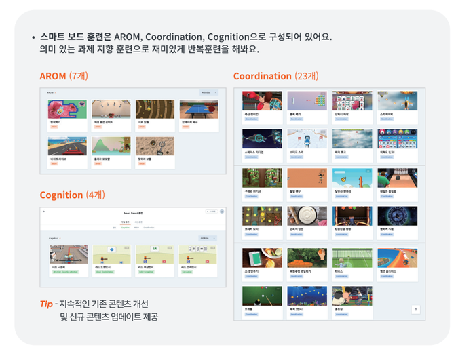The width and height of the screenshot is (475, 362).
Task: Open the supermarket cart Cognition game
Action: click(x=69, y=256)
